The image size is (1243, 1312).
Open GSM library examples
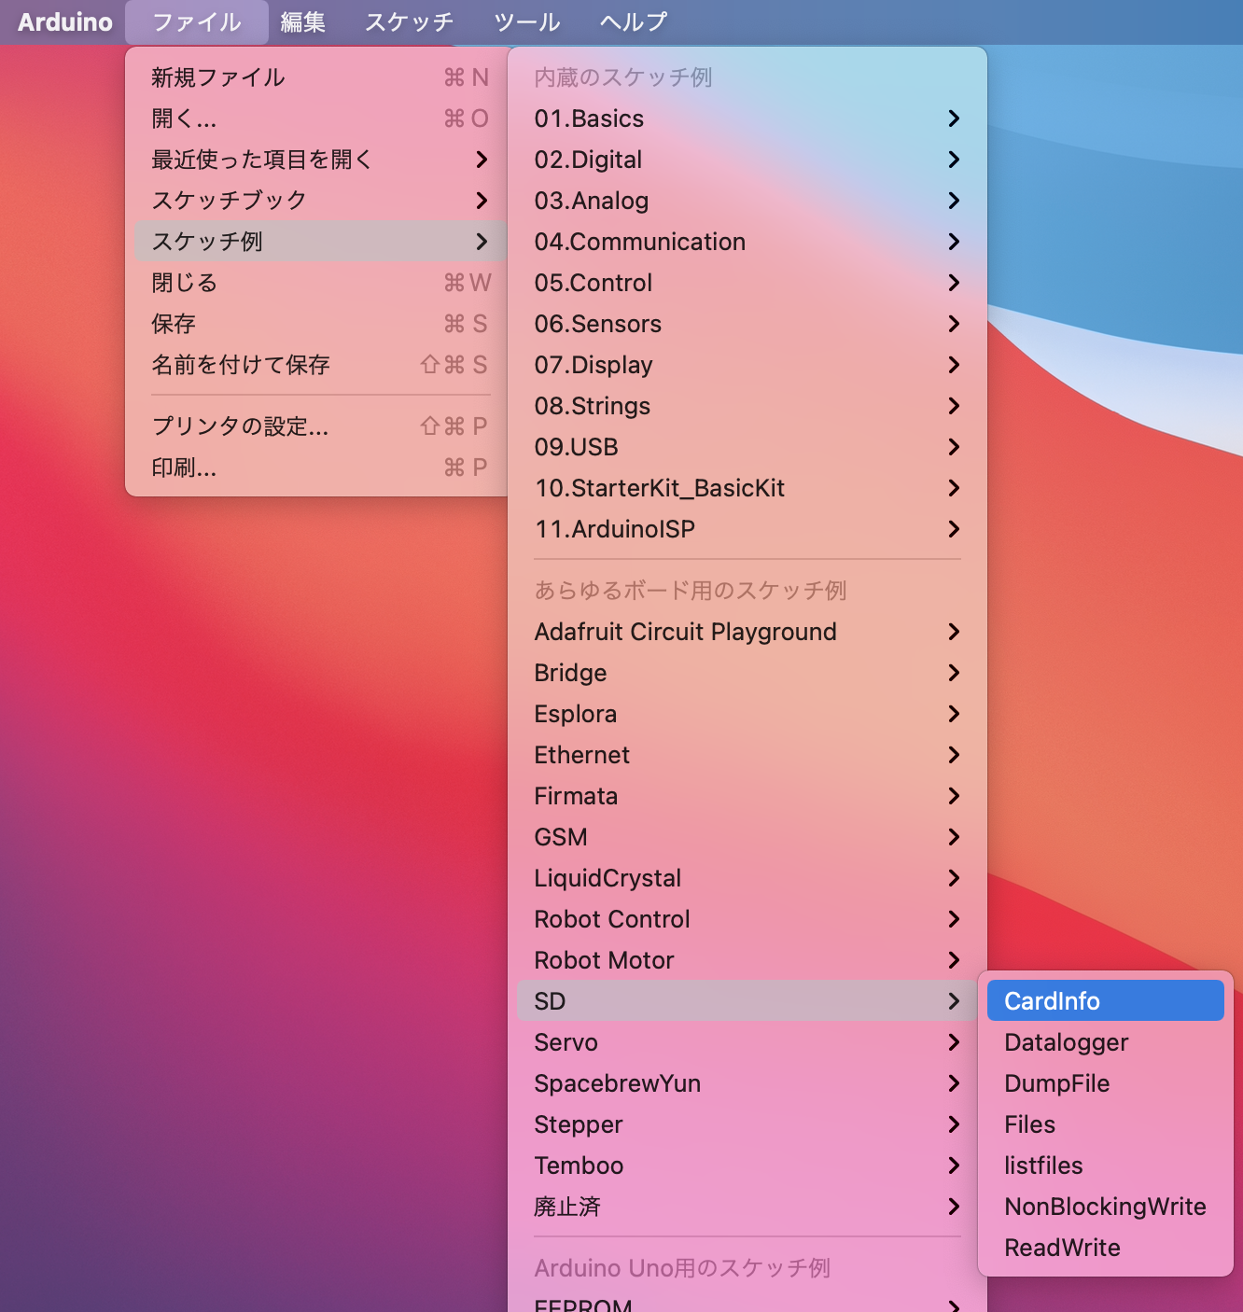point(747,837)
